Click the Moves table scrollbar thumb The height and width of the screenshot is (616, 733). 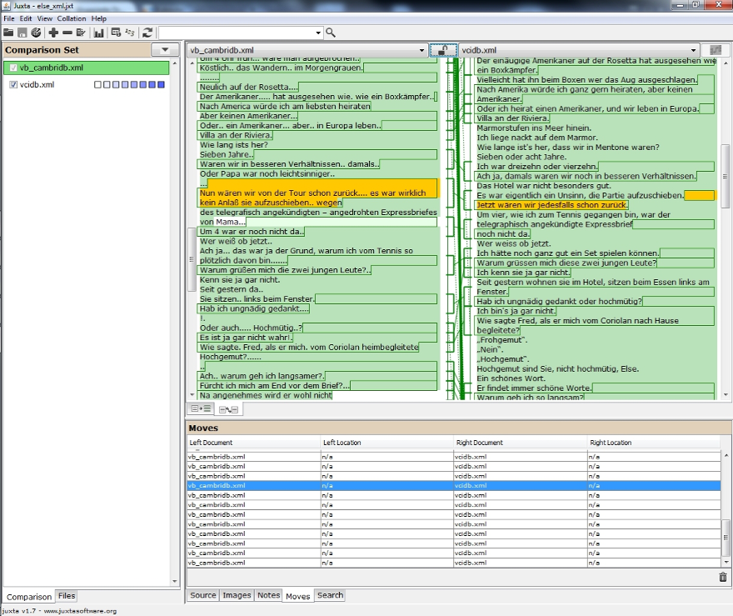tap(726, 538)
